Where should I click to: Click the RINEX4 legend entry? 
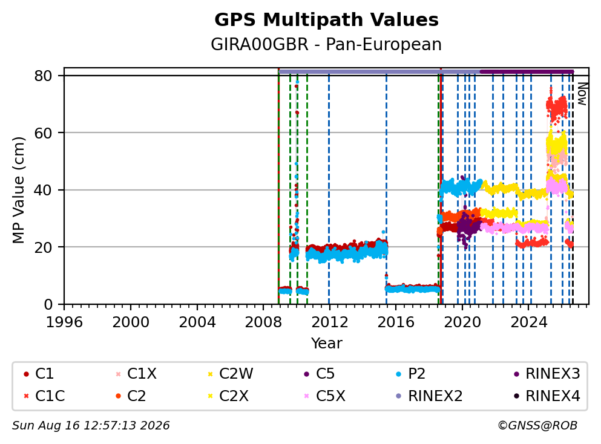(x=547, y=396)
